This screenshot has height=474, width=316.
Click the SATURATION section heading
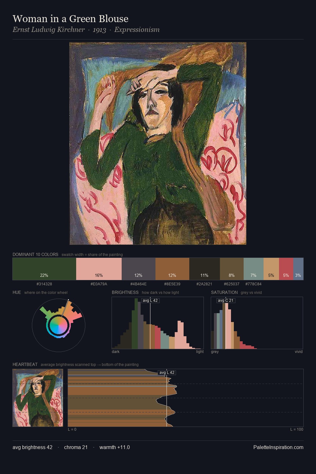coord(224,292)
